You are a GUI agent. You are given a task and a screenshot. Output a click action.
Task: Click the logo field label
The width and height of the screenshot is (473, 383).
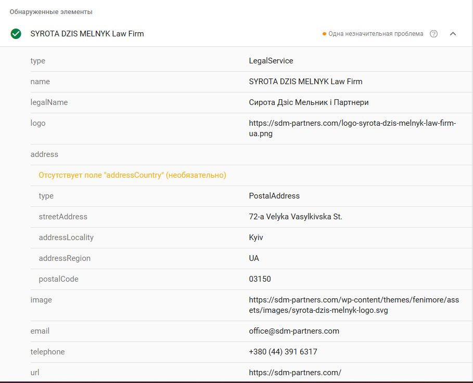pos(38,123)
